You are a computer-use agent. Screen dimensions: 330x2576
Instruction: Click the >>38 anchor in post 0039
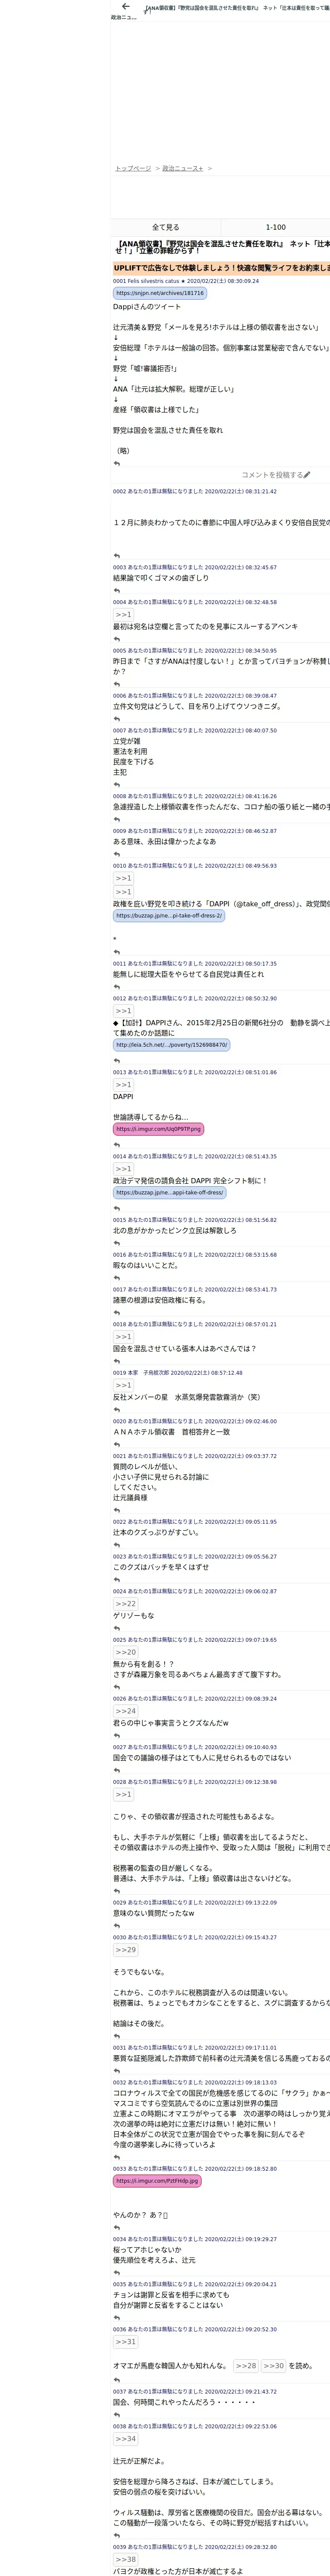tap(125, 2559)
